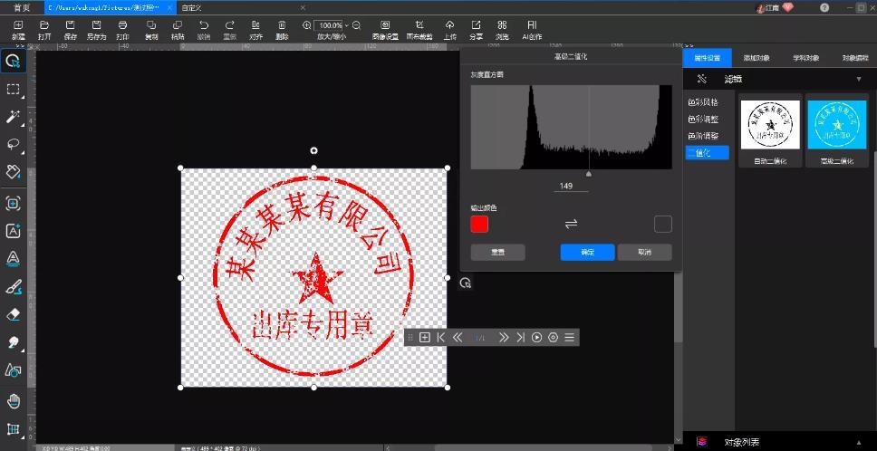This screenshot has height=451, width=877.
Task: Click the 新建 (New) toolbar icon
Action: [x=18, y=25]
